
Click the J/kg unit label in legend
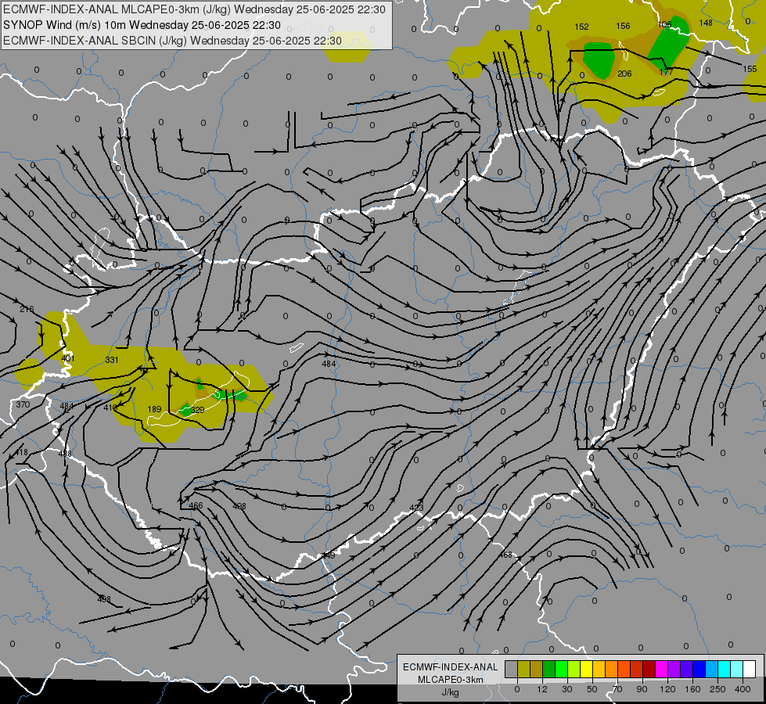coord(451,692)
